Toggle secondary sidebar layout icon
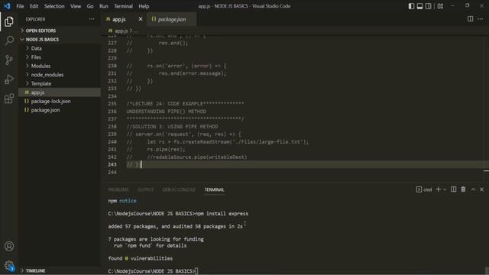The image size is (489, 275). pos(428,6)
